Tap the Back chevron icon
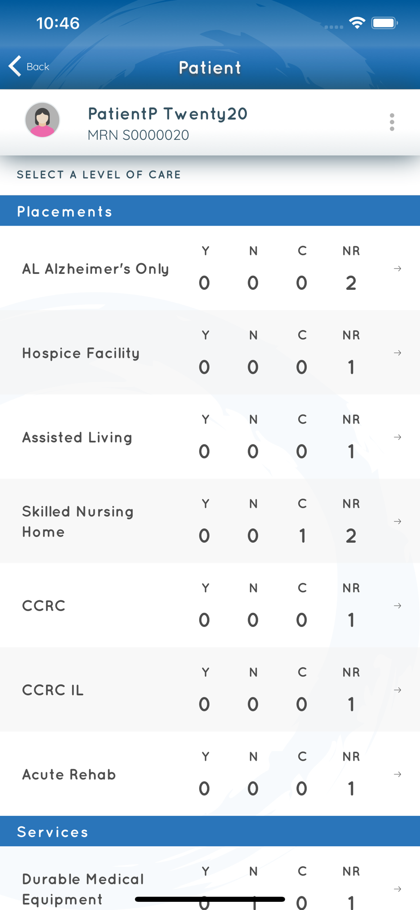420x910 pixels. tap(15, 66)
